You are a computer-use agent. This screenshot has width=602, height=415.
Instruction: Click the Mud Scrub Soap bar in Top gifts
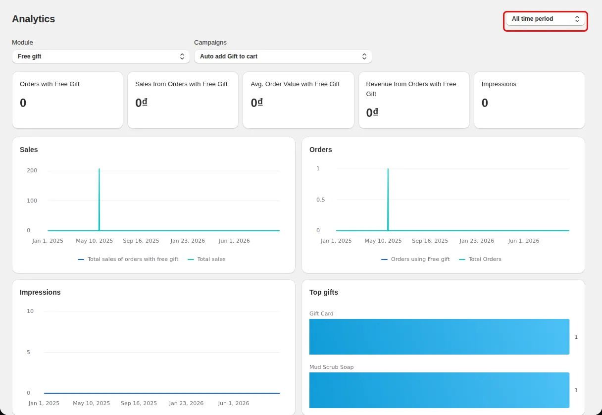click(x=439, y=390)
